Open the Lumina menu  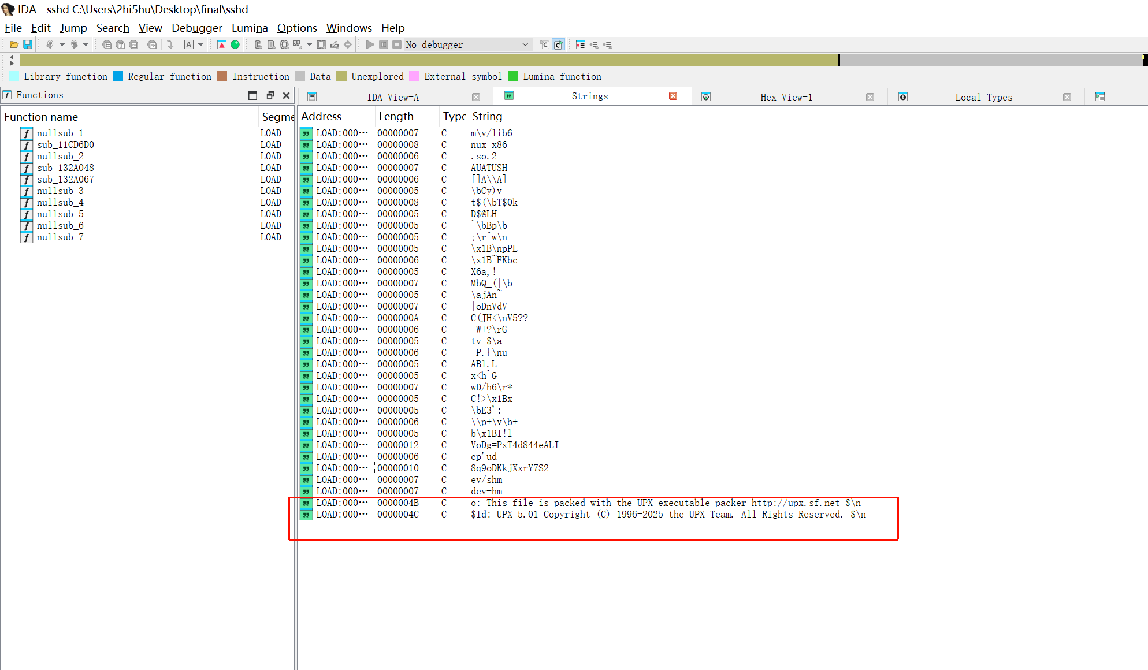coord(250,28)
